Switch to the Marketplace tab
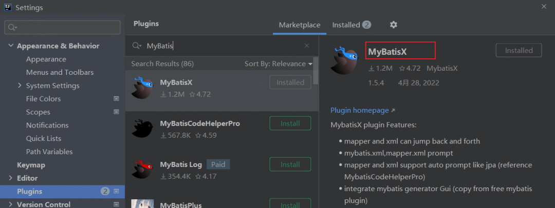This screenshot has width=555, height=208. 300,25
